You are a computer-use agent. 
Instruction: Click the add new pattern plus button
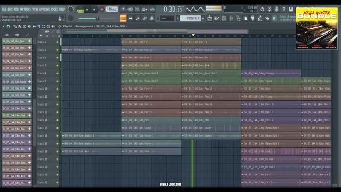click(x=203, y=19)
